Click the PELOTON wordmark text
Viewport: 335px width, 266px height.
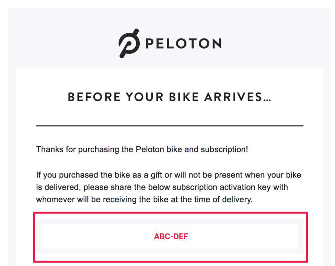point(183,44)
